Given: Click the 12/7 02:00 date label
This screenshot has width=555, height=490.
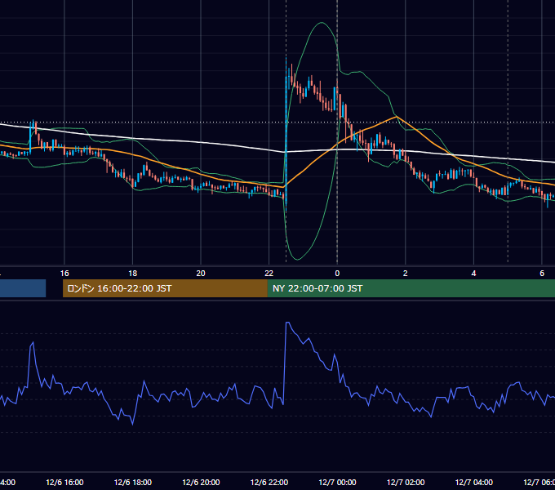Looking at the screenshot, I should tap(406, 482).
